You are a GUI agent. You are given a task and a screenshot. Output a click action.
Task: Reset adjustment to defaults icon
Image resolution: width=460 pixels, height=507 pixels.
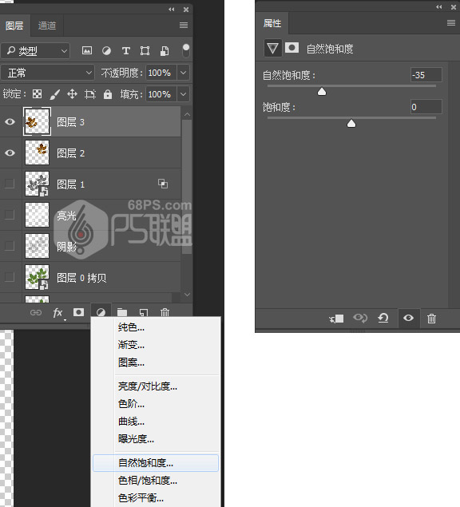coord(383,318)
